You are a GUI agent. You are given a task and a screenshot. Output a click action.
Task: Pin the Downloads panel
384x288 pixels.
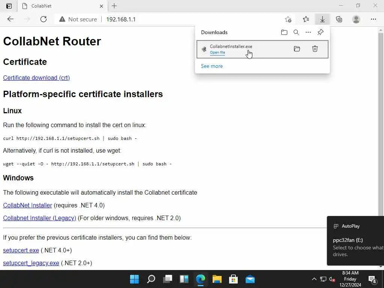(320, 32)
